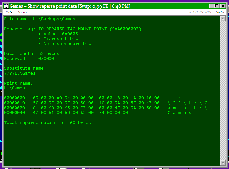Image resolution: width=229 pixels, height=169 pixels.
Task: Close the reparse point data window
Action: [x=223, y=6]
